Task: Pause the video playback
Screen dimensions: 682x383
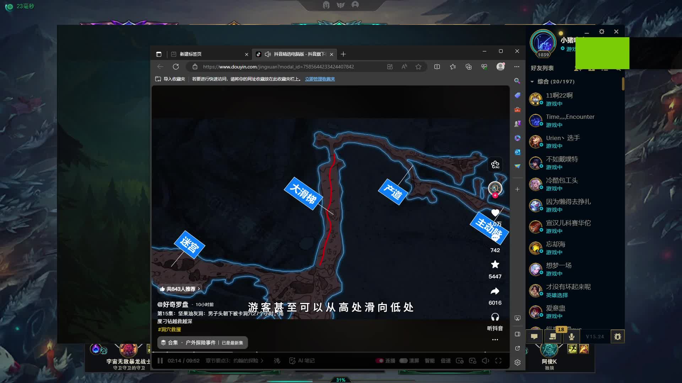Action: (160, 361)
